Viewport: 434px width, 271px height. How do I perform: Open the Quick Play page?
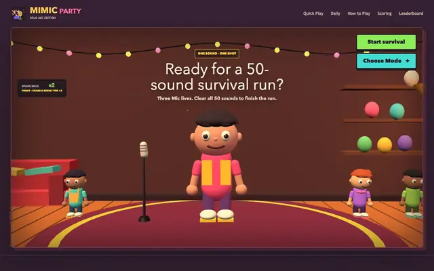(x=313, y=14)
